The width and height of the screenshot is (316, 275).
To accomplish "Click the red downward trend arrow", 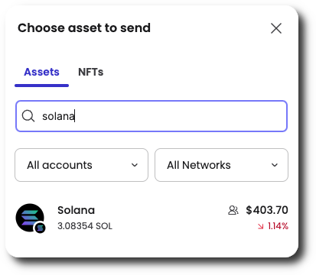I will click(x=260, y=226).
